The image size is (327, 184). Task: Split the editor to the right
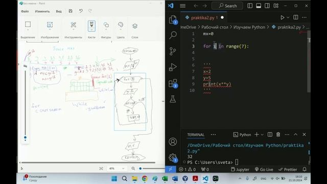click(x=295, y=17)
